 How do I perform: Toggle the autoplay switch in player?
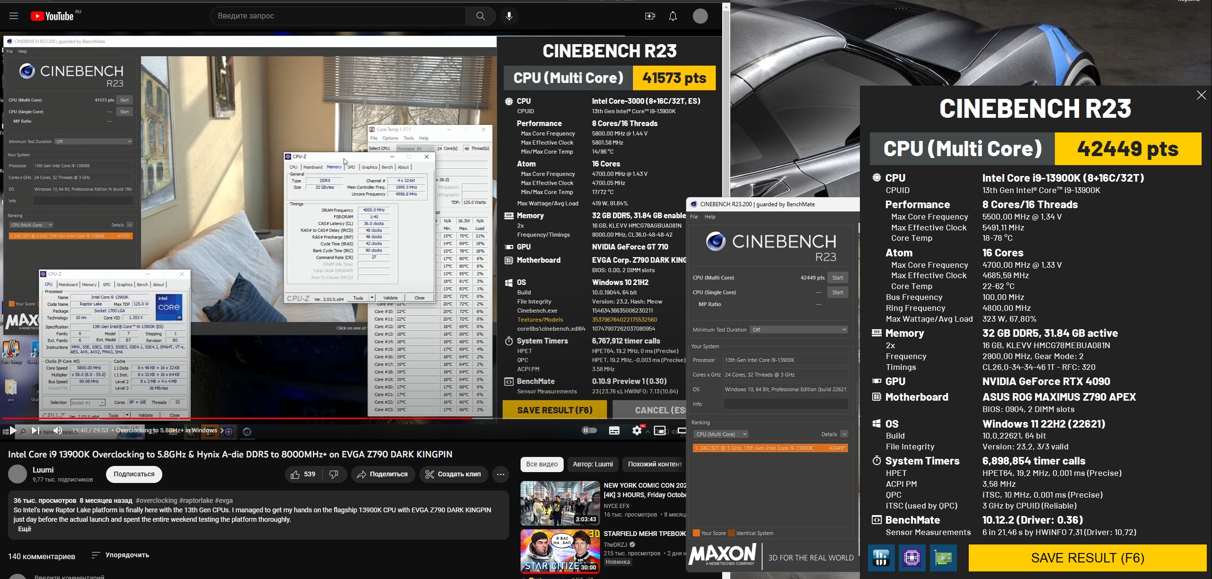[x=589, y=430]
